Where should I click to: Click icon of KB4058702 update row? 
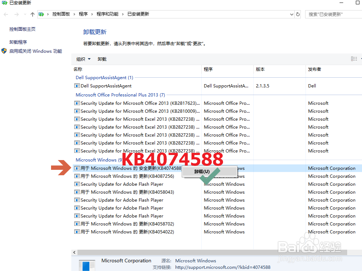coord(77,224)
